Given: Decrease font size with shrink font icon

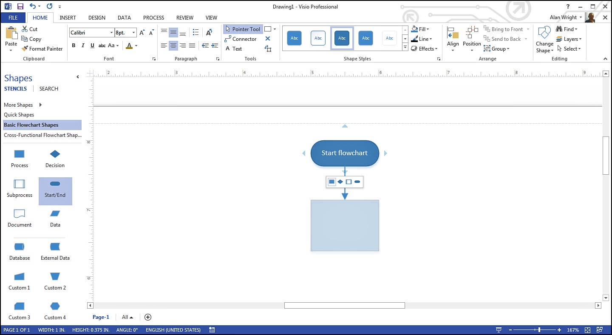Looking at the screenshot, I should [x=151, y=32].
